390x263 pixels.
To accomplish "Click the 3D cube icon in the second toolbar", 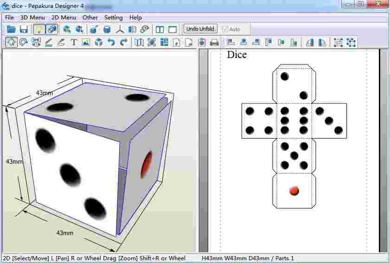I will [99, 42].
